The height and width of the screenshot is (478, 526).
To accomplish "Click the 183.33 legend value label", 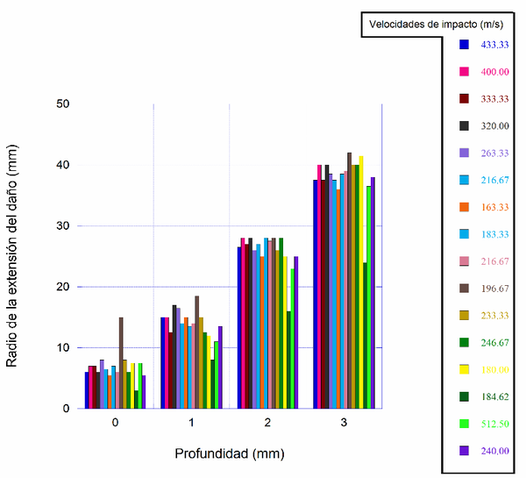I will click(496, 234).
